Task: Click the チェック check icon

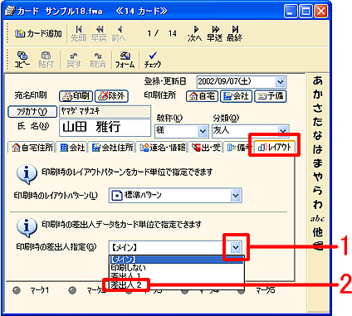Action: 152,60
